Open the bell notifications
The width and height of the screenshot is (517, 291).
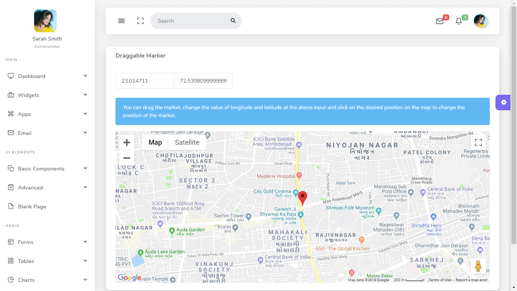[x=459, y=21]
